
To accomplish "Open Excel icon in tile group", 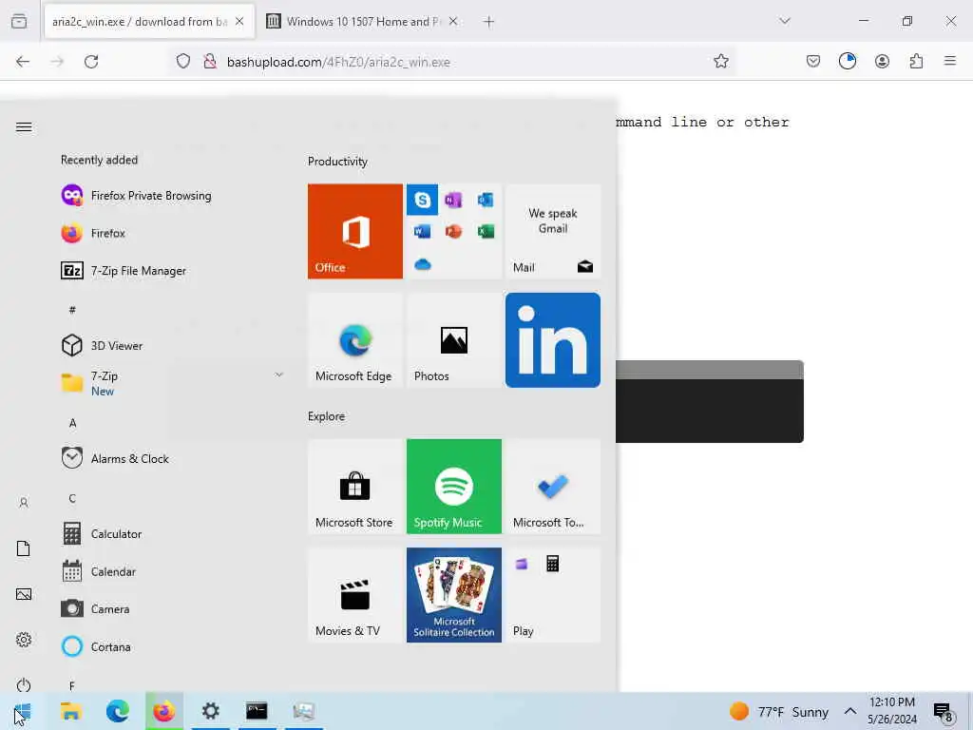I will tap(486, 232).
